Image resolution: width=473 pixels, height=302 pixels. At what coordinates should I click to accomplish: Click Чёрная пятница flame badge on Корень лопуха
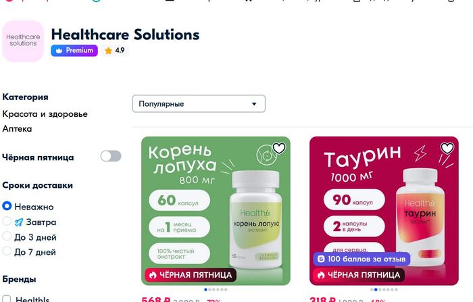[191, 275]
